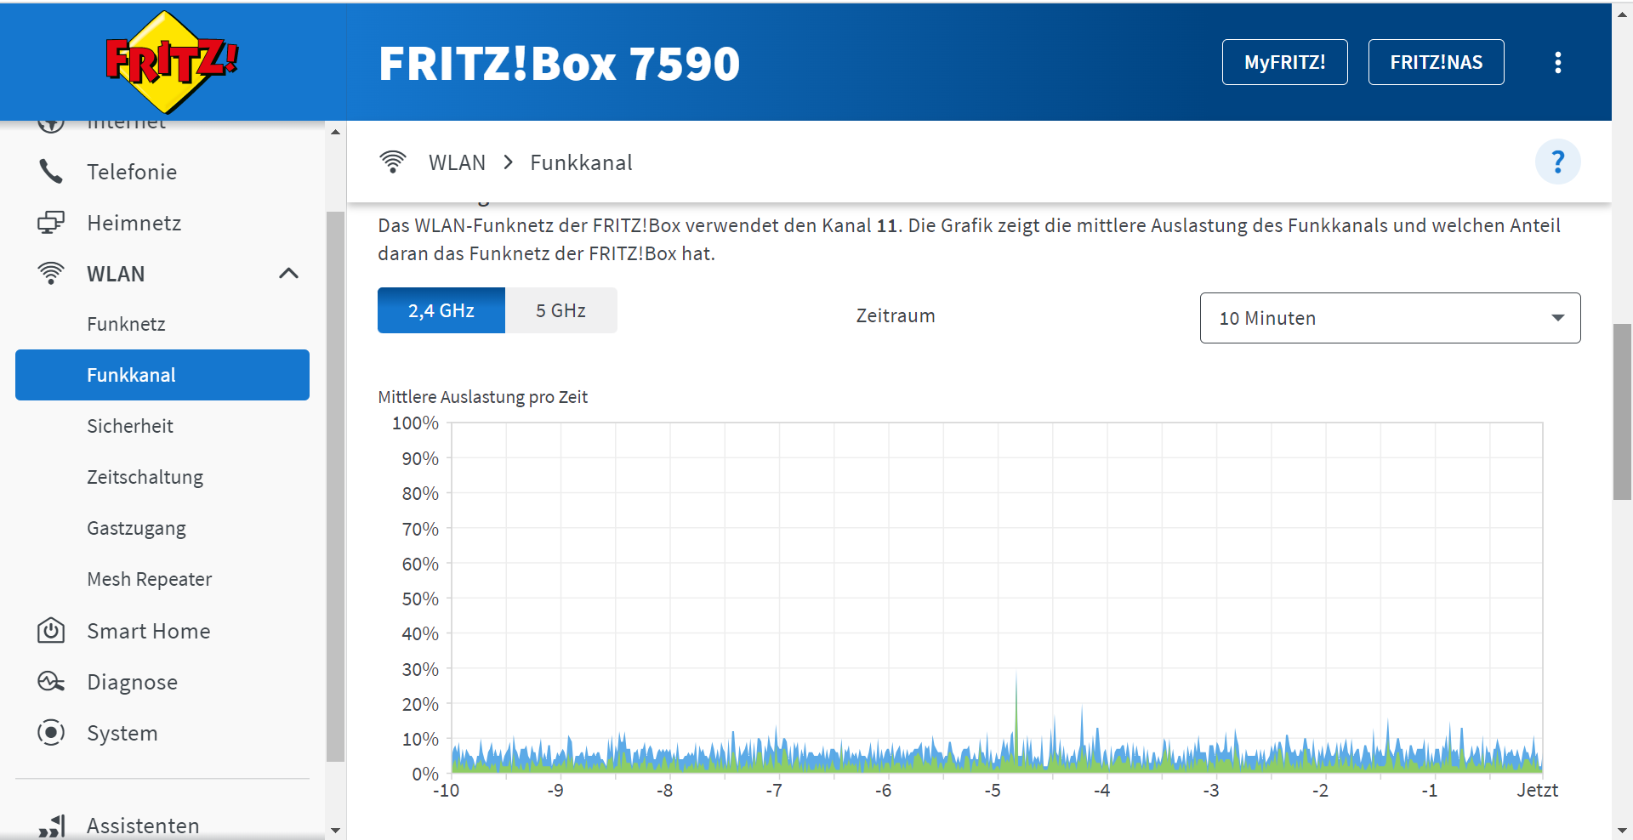Click the 'Jetzt' axis label
The width and height of the screenshot is (1633, 840).
[x=1537, y=791]
